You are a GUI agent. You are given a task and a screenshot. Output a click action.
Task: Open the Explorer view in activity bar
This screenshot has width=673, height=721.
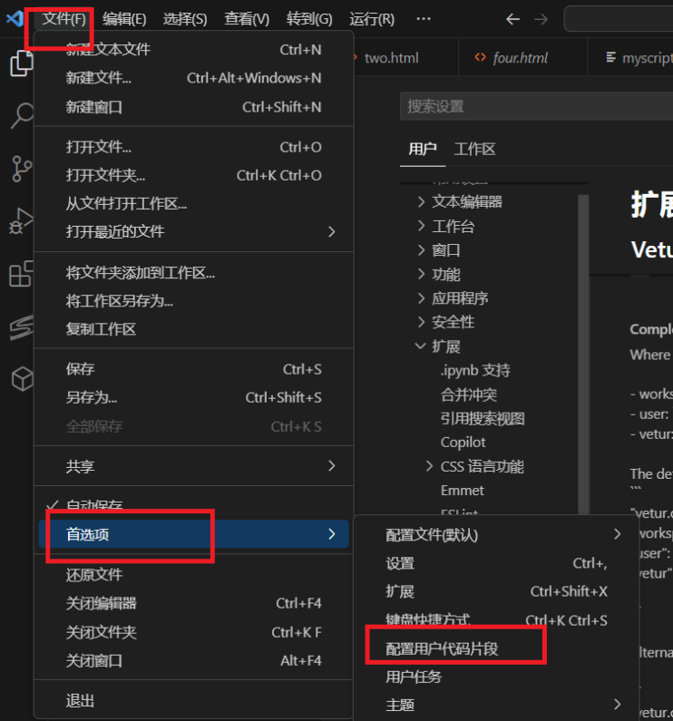(x=21, y=63)
